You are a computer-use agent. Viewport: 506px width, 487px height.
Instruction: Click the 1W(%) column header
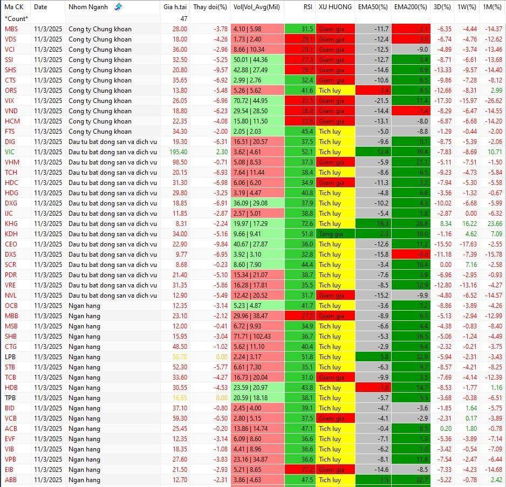click(x=467, y=7)
